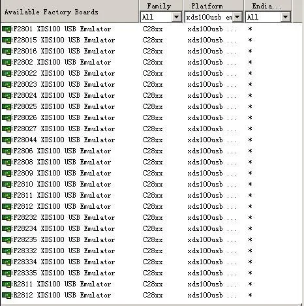This screenshot has height=306, width=304.
Task: Click the board icon beside F28235 XDS100 USB Emulator
Action: click(7, 240)
